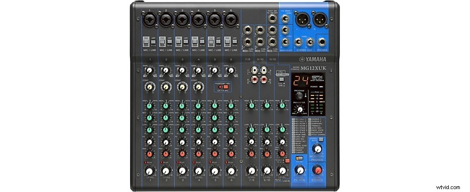Click the red STEREO LEVEL knob
The height and width of the screenshot is (192, 470).
[317, 170]
